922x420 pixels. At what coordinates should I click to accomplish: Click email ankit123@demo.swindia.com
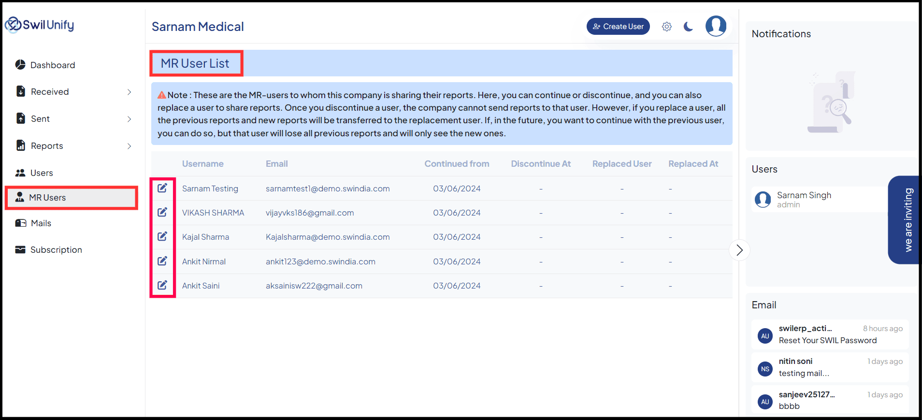tap(320, 261)
